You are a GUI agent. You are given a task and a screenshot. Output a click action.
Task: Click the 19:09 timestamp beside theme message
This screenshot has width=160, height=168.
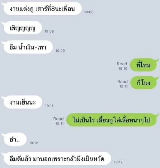coord(60,51)
